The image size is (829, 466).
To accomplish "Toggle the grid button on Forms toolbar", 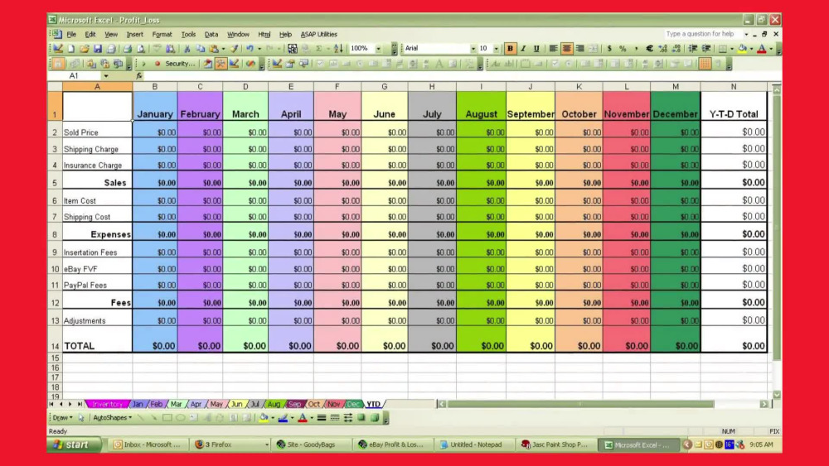I will [705, 64].
